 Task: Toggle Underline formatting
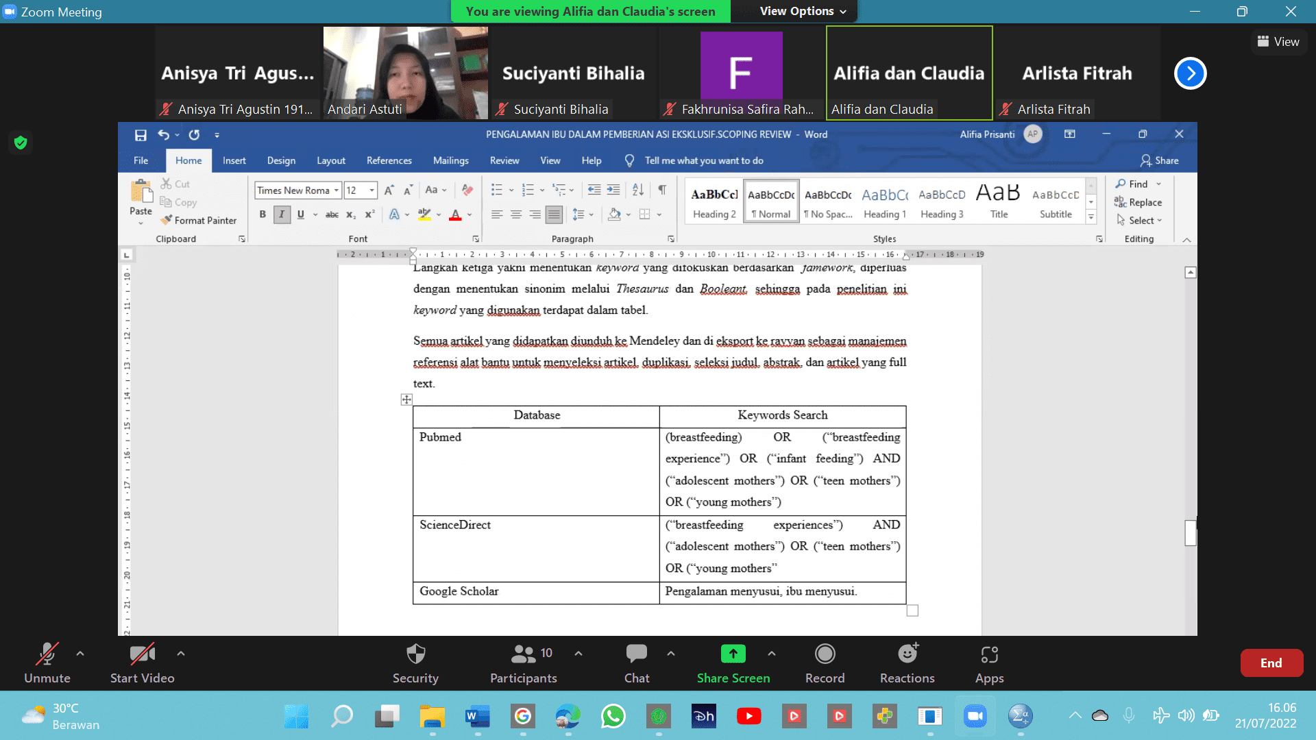[x=301, y=214]
